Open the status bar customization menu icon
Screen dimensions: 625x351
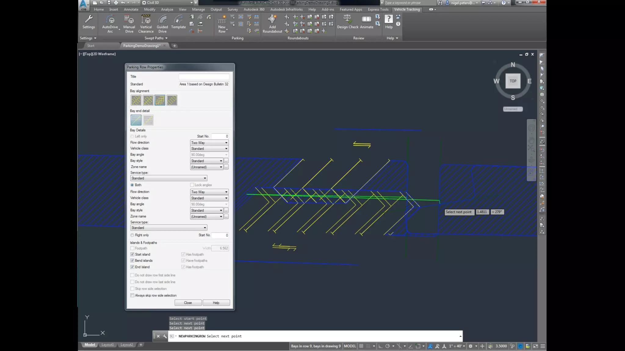(543, 346)
